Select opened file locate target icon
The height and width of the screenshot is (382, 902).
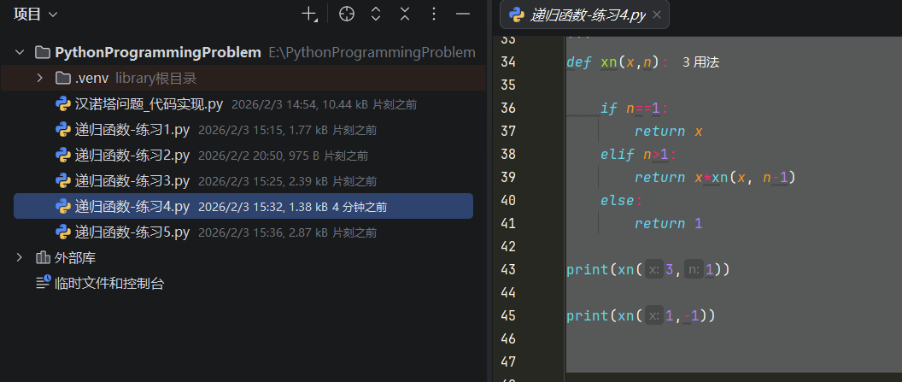click(346, 15)
